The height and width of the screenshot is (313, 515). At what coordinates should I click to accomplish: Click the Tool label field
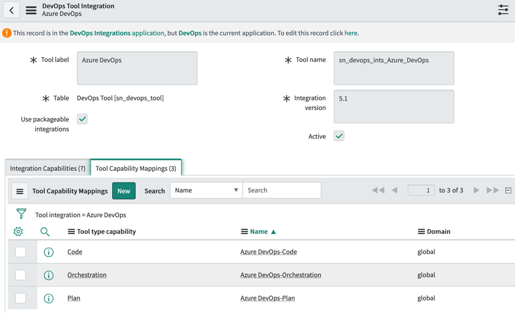pos(137,68)
